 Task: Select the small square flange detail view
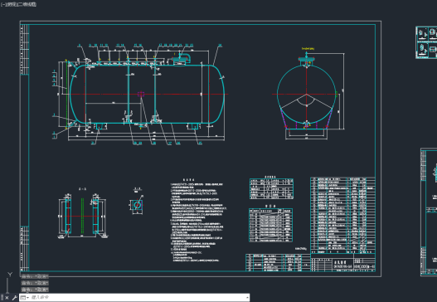137,206
